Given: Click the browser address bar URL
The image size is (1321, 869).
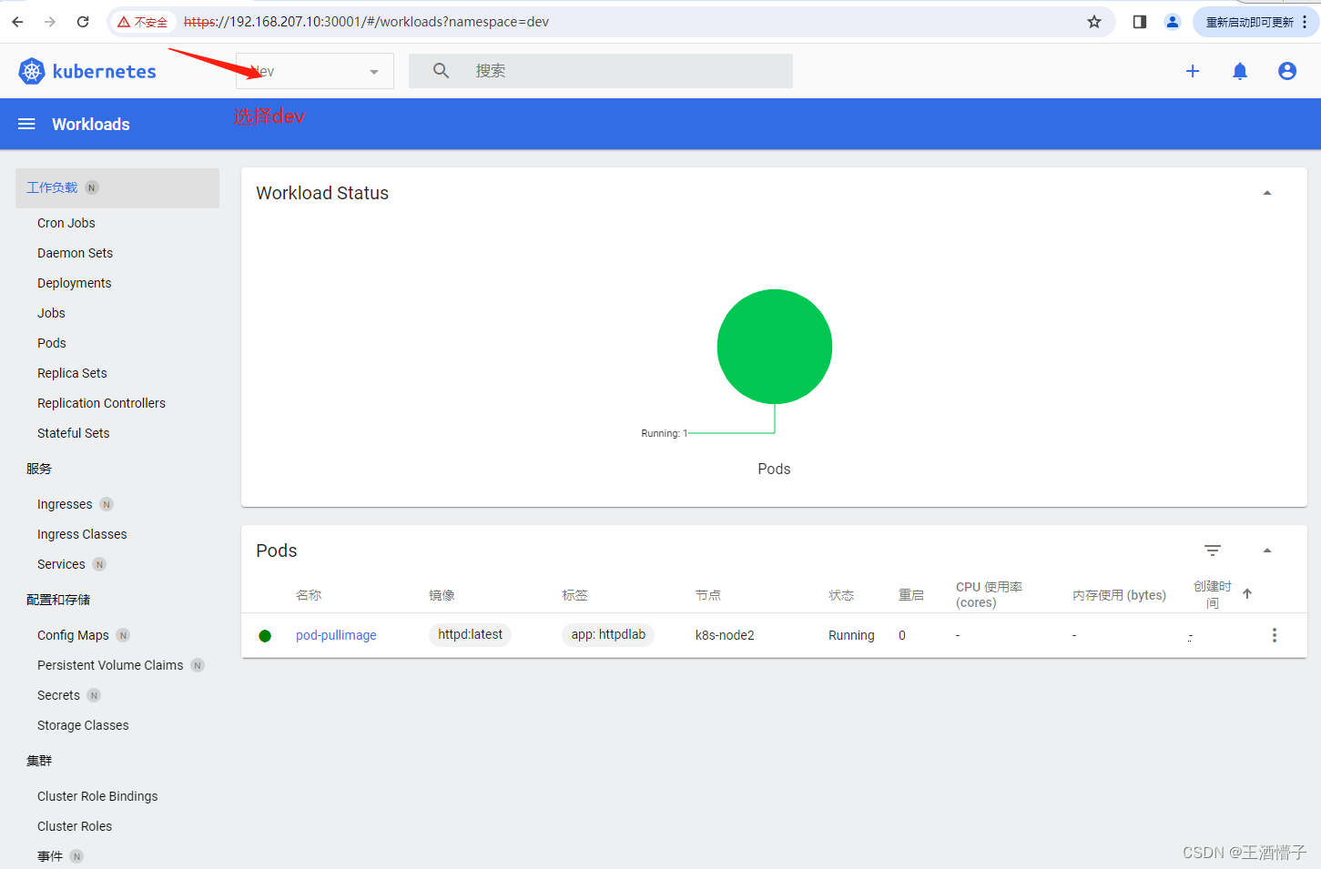Looking at the screenshot, I should 366,22.
